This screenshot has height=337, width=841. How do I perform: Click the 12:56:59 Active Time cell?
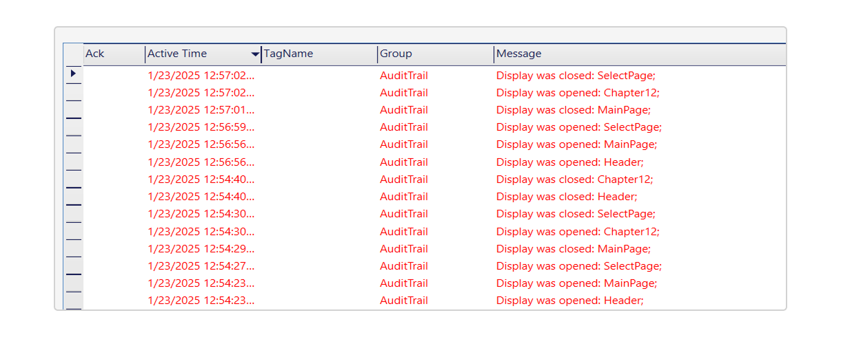point(203,127)
